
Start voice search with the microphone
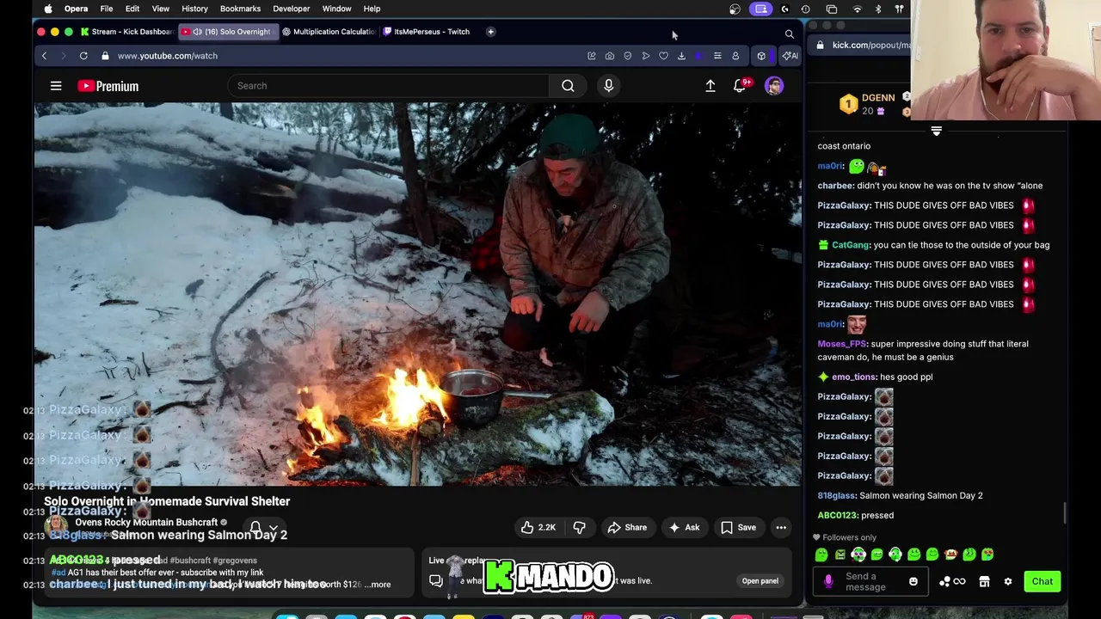click(x=608, y=86)
